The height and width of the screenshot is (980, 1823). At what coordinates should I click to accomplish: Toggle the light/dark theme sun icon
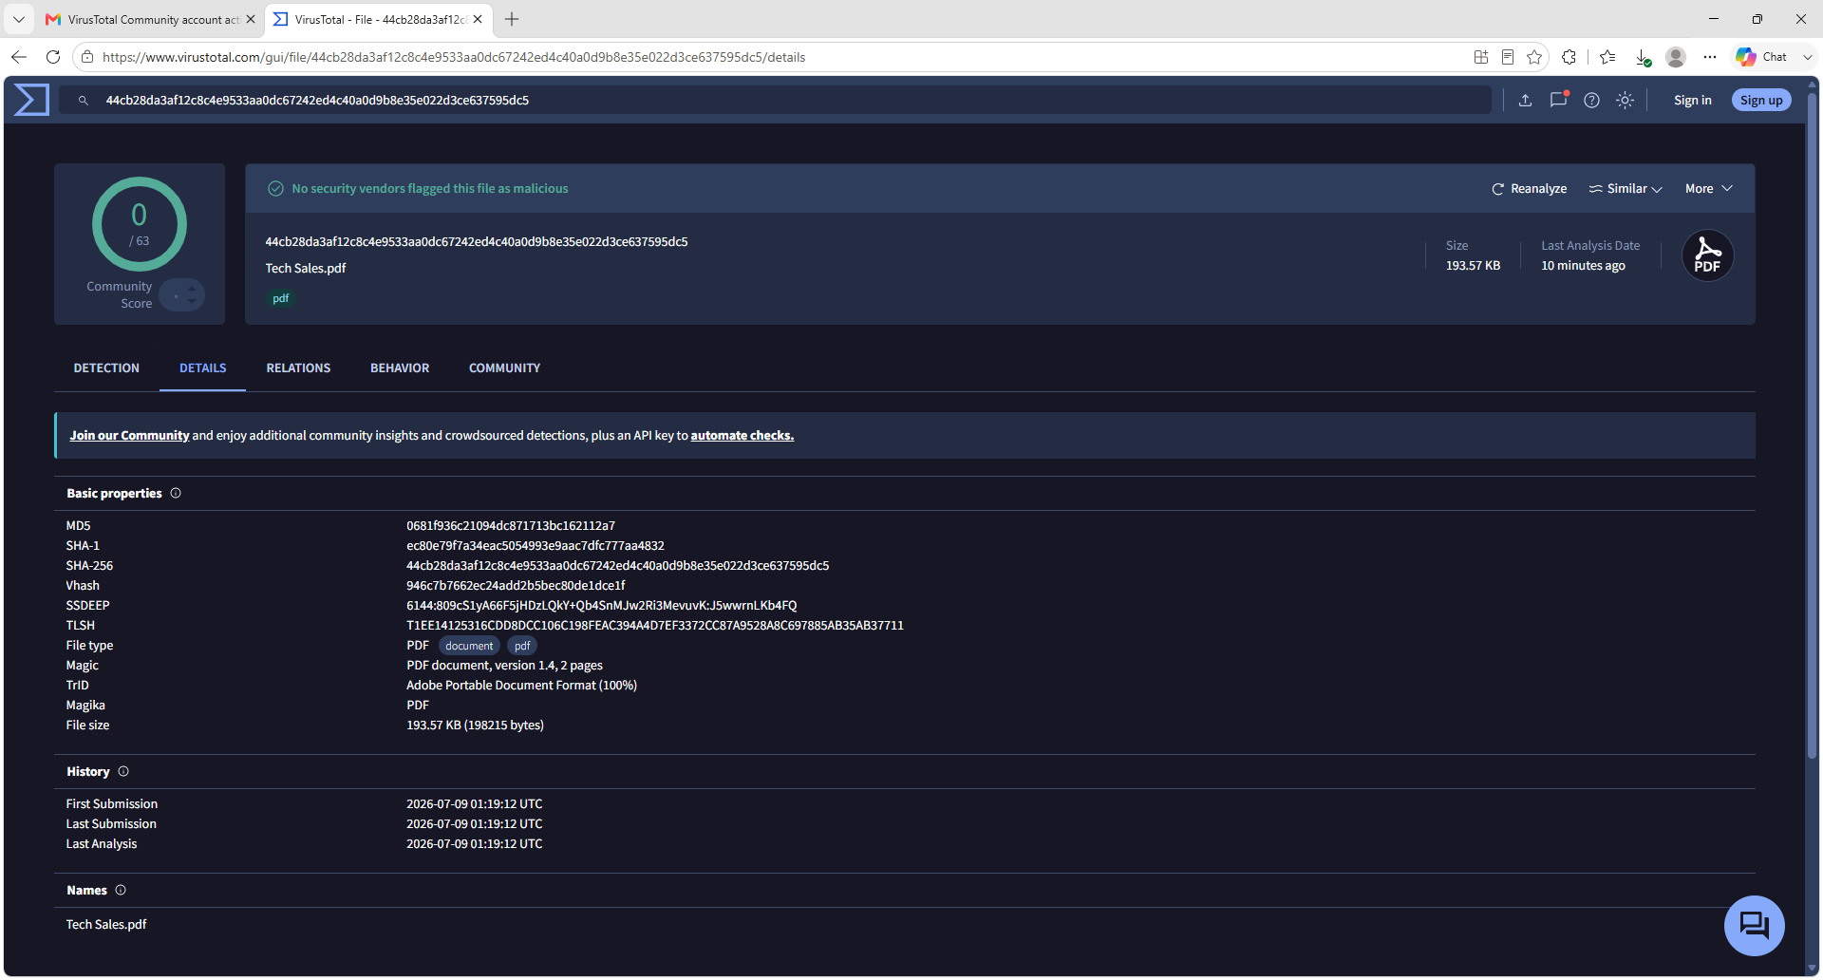pyautogui.click(x=1626, y=100)
